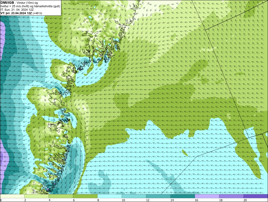268x202 pixels.
Task: Click the '10' label on the wind scale
Action: pos(123,200)
